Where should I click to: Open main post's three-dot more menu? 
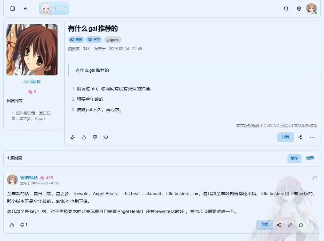[x=312, y=137]
